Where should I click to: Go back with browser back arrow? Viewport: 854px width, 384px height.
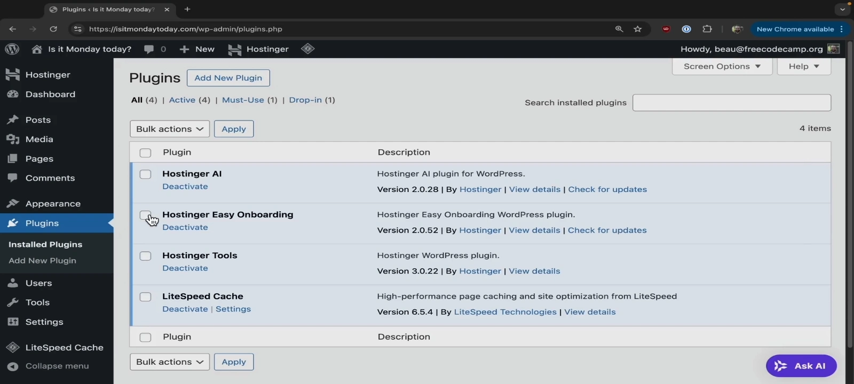13,29
